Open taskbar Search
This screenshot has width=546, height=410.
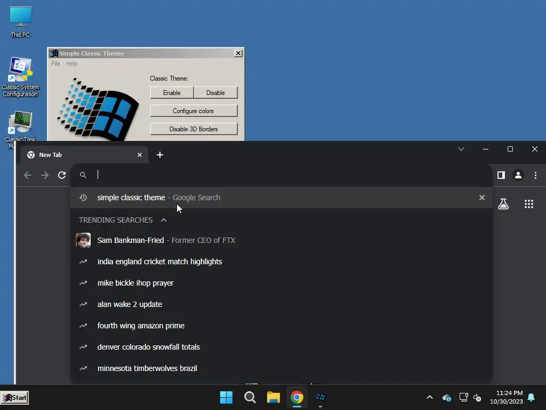[250, 397]
